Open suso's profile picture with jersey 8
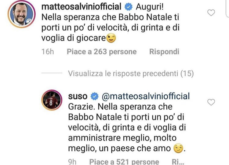The width and height of the screenshot is (229, 165). pyautogui.click(x=52, y=100)
